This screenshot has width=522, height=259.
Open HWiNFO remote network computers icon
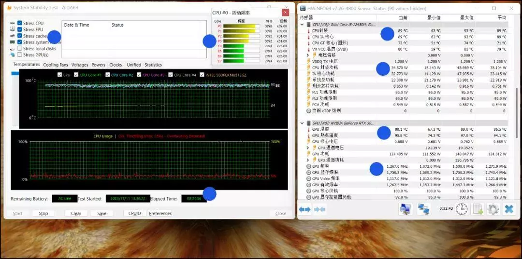tap(423, 209)
